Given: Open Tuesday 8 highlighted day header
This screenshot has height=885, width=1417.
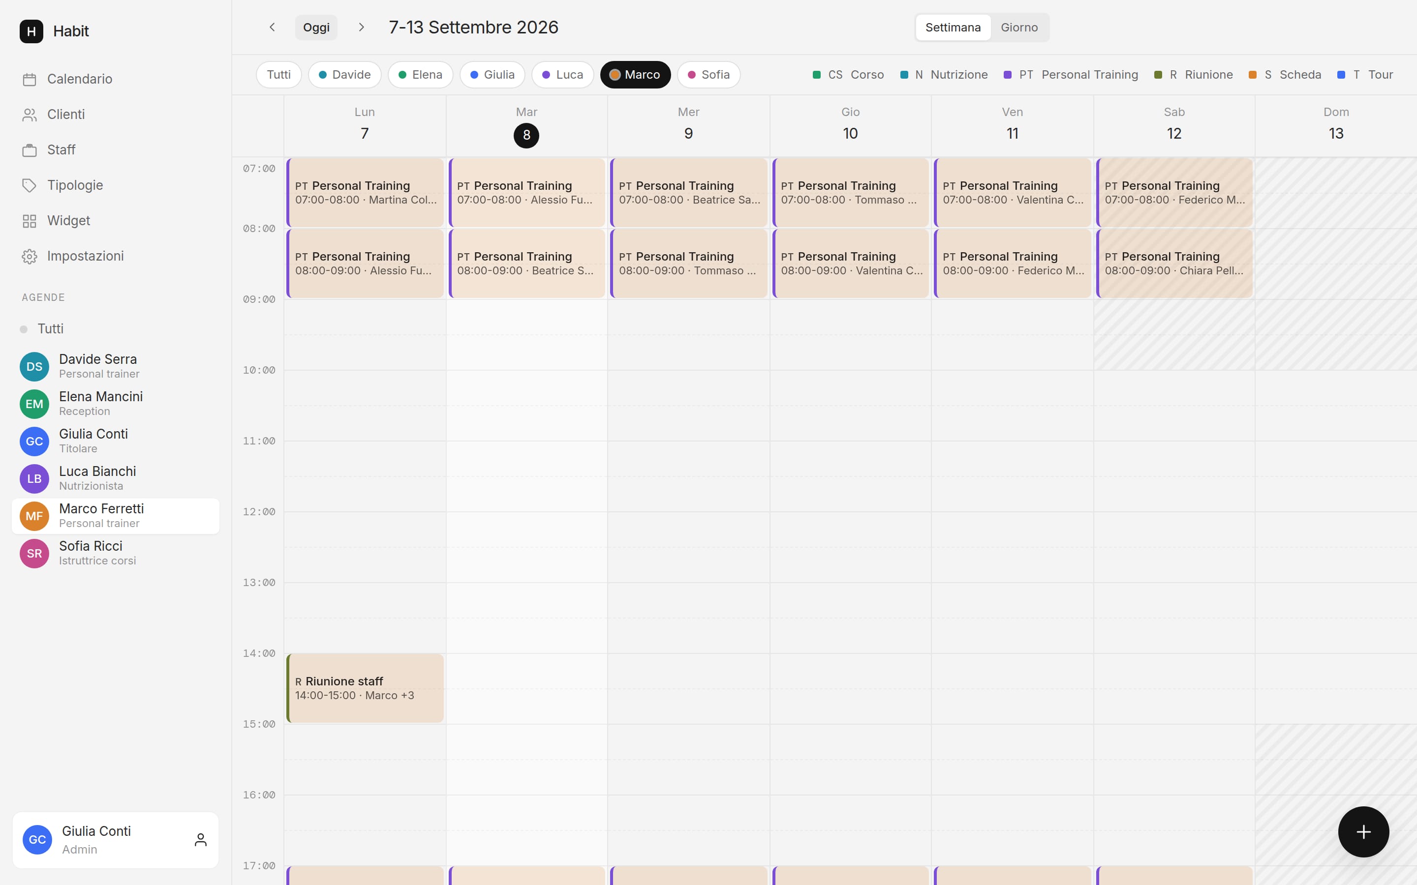Looking at the screenshot, I should [526, 125].
